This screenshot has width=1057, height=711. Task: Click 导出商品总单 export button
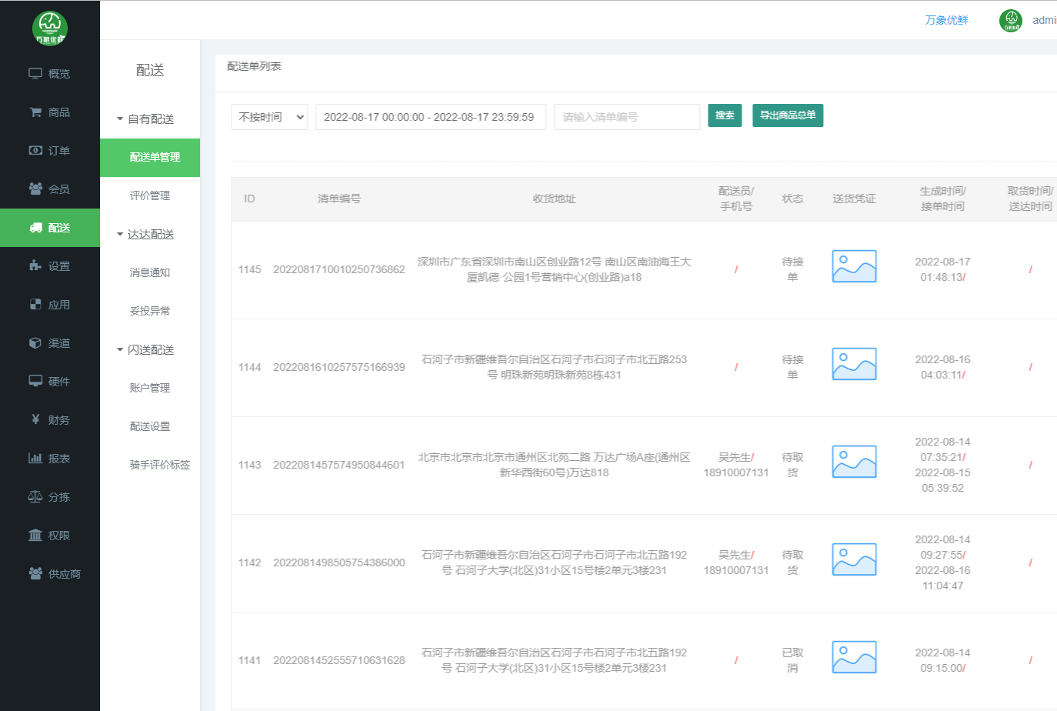pyautogui.click(x=787, y=115)
